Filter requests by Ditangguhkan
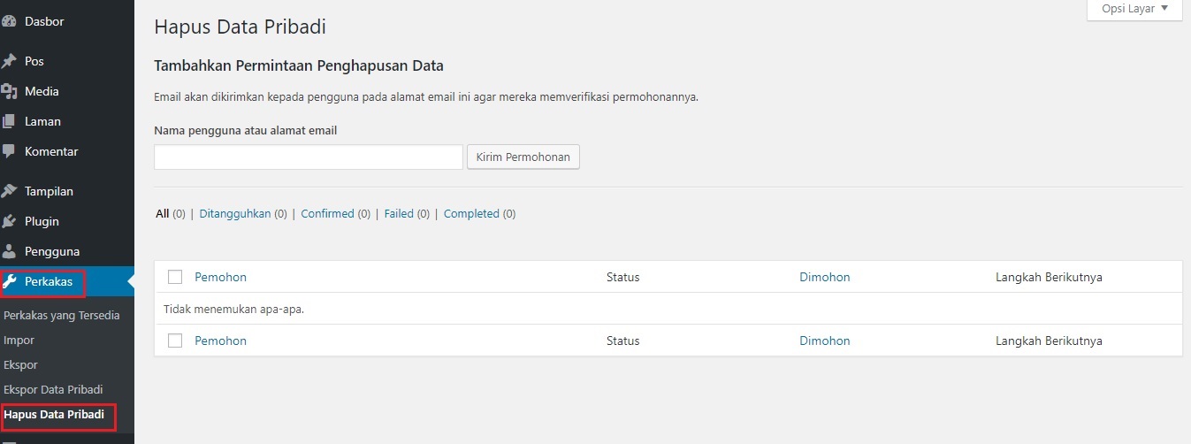 pos(235,214)
